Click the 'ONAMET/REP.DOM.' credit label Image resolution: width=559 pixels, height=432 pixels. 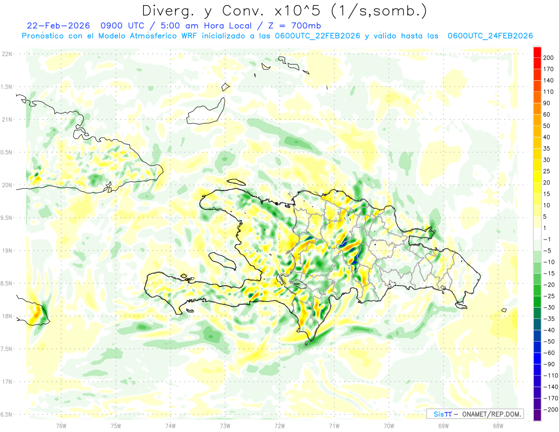(x=492, y=414)
